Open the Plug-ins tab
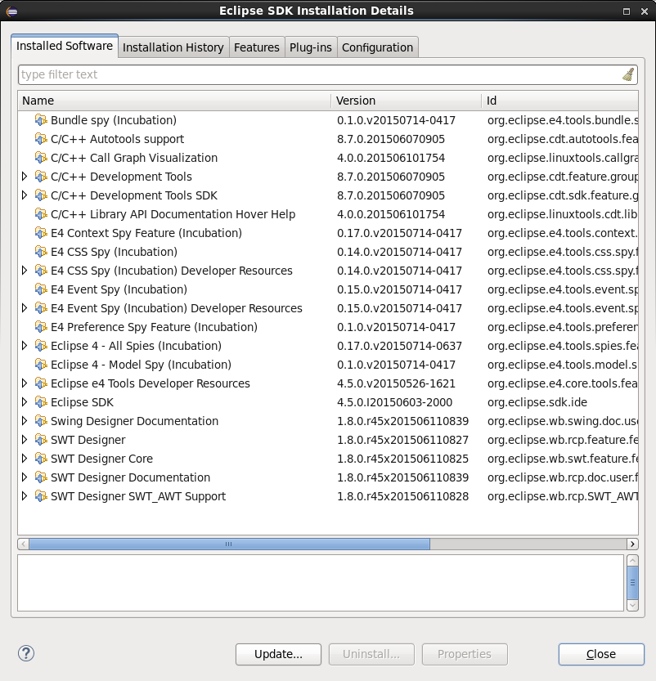Screen dimensions: 656x681 point(311,47)
